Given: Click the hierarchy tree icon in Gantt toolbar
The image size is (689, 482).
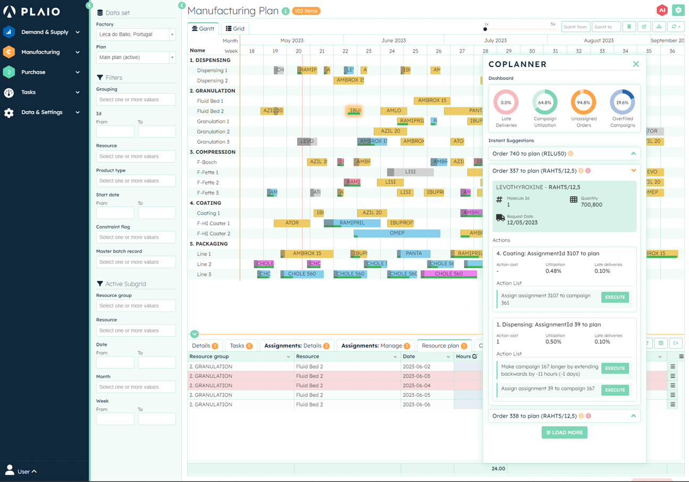Looking at the screenshot, I should coord(659,27).
